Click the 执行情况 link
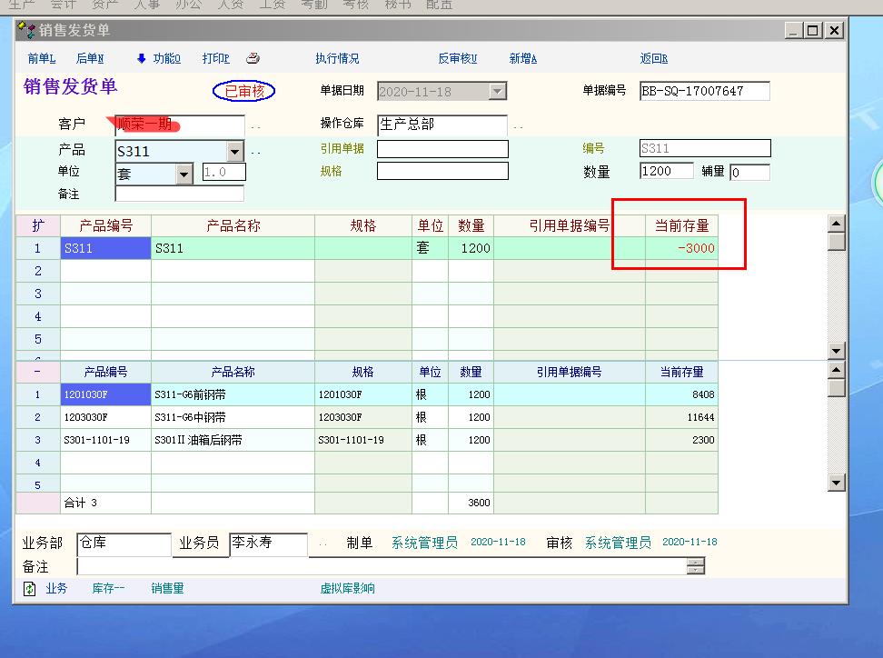This screenshot has height=658, width=883. [337, 58]
